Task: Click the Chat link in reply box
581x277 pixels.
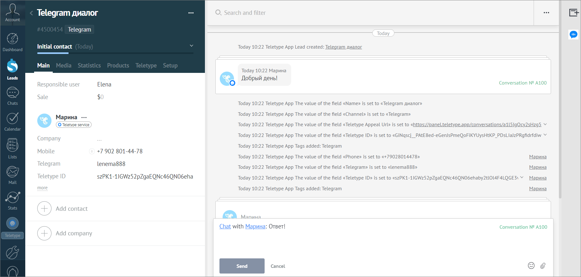Action: (225, 227)
